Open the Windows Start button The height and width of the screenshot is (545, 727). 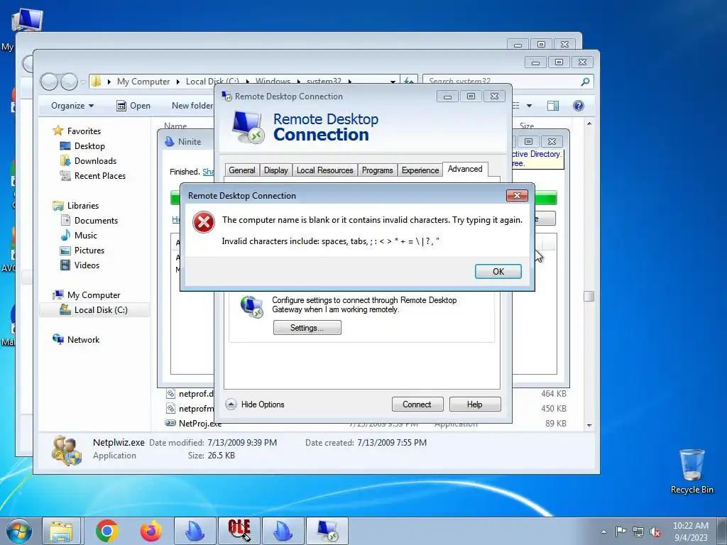[18, 531]
